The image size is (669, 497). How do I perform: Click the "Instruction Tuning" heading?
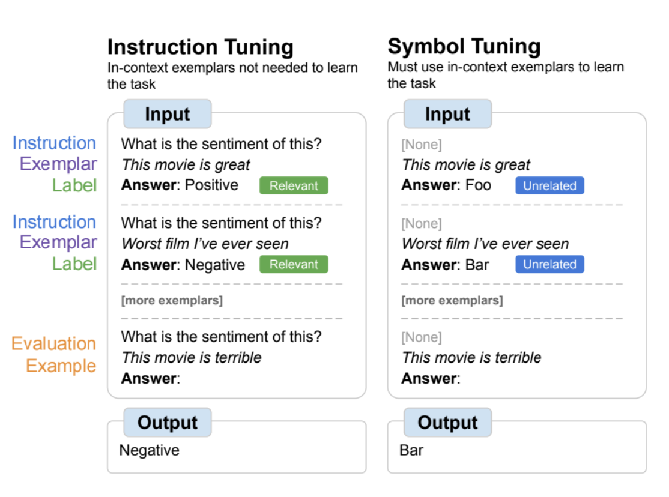tap(200, 47)
